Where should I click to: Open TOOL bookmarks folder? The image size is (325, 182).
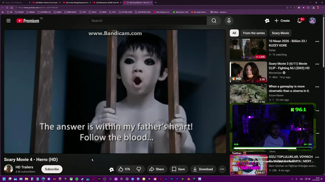pyautogui.click(x=83, y=12)
